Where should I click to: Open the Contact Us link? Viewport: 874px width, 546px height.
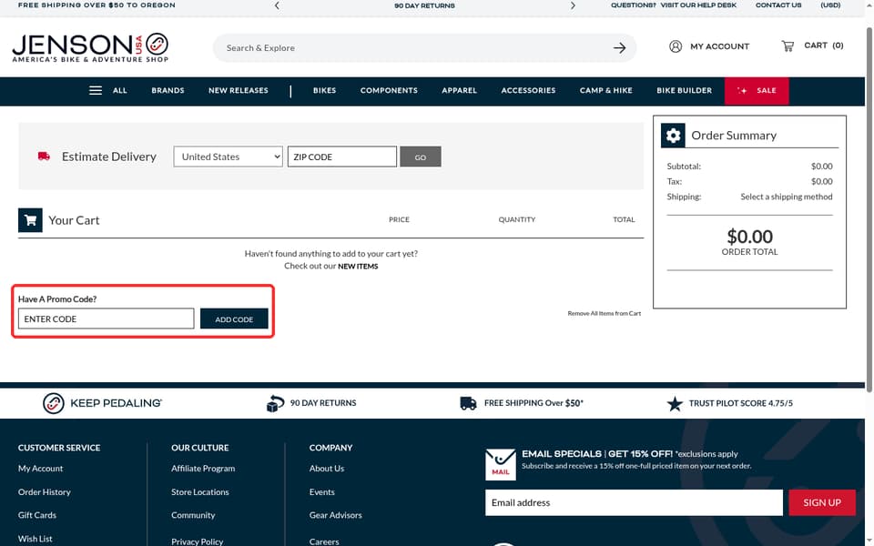point(778,5)
